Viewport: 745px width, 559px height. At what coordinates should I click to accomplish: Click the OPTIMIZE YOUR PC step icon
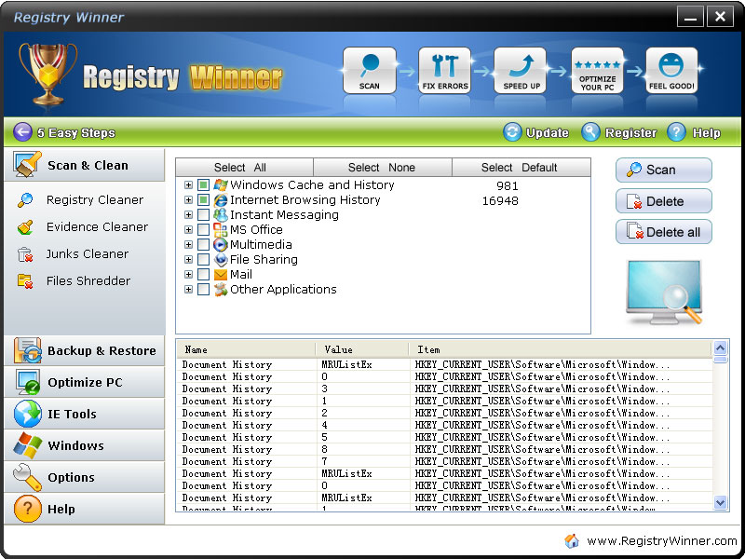click(x=597, y=71)
